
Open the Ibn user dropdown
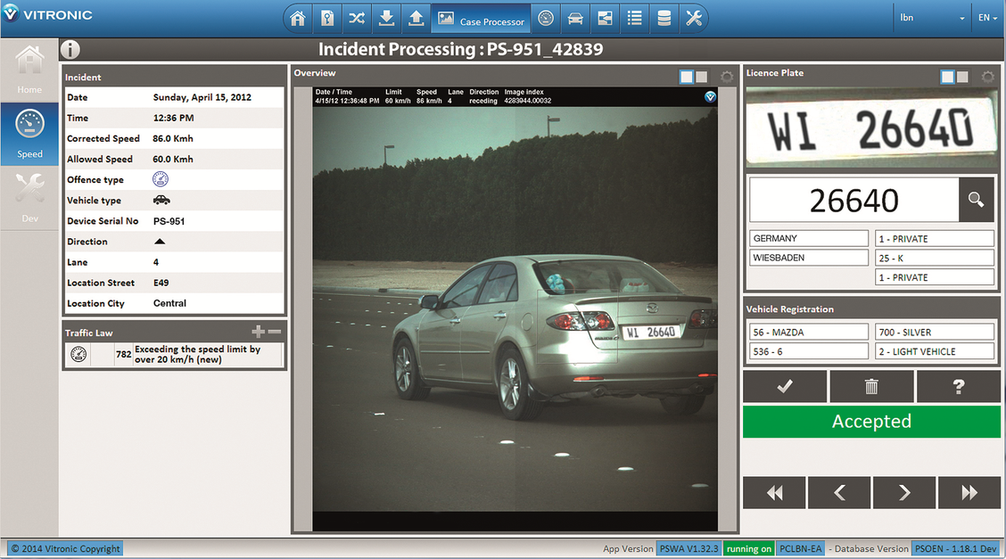coord(932,18)
